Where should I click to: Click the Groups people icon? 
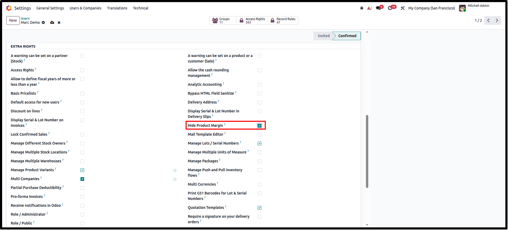(215, 20)
